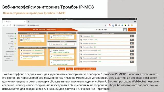Click the Chrome window close button
This screenshot has height=92, width=164.
[x=136, y=19]
